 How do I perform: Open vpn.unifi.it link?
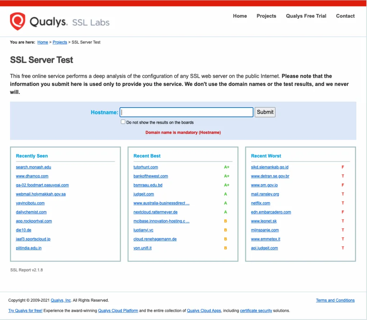click(142, 248)
